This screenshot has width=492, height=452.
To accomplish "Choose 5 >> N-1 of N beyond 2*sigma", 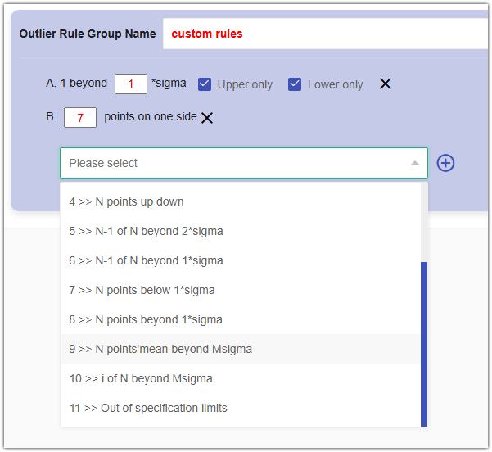I will pyautogui.click(x=146, y=231).
